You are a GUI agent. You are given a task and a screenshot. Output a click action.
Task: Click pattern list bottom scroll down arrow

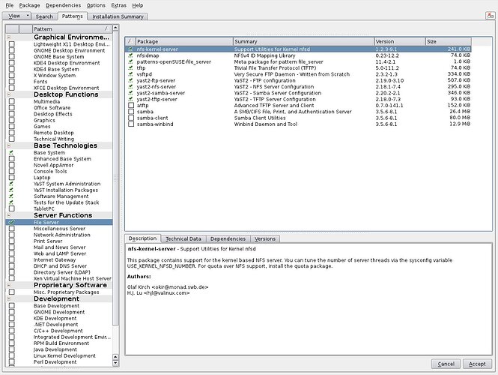[115, 363]
